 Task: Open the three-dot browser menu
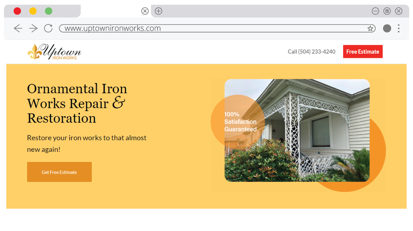399,28
